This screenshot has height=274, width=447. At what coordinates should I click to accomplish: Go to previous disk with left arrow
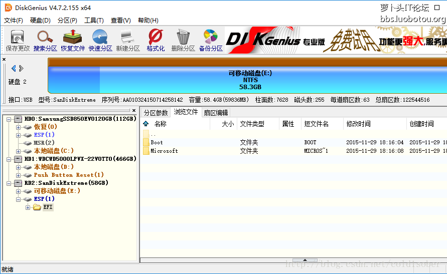pos(14,68)
